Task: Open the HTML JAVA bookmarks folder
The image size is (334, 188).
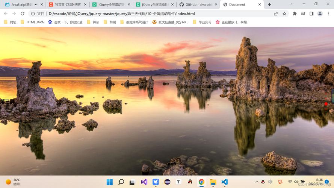Action: pos(32,22)
